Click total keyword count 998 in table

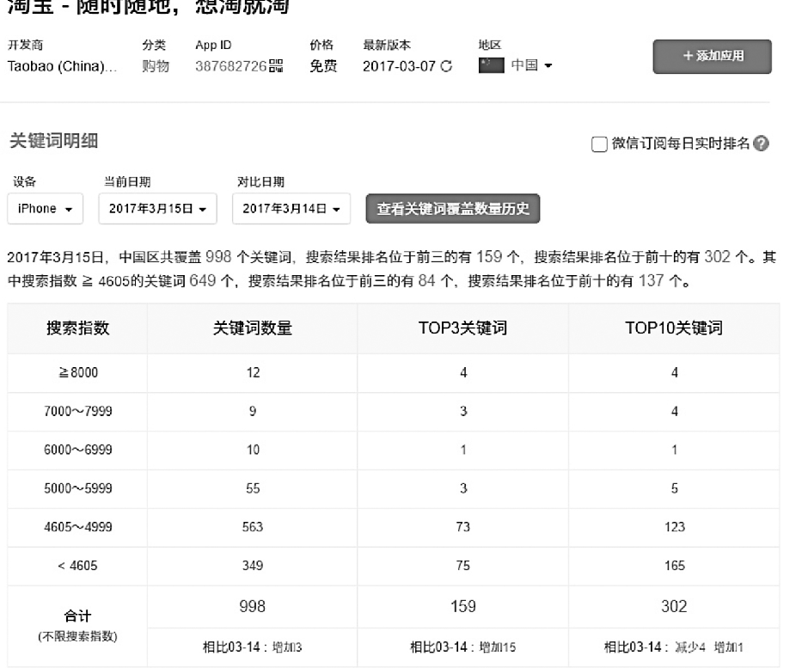coord(252,607)
